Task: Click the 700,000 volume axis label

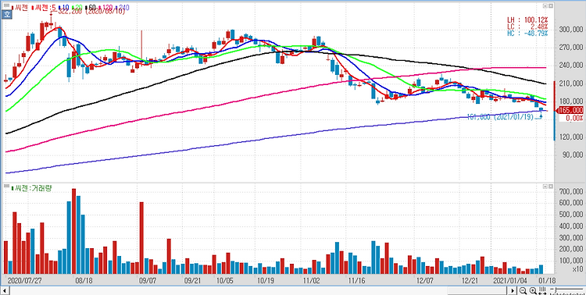Action: (571, 191)
